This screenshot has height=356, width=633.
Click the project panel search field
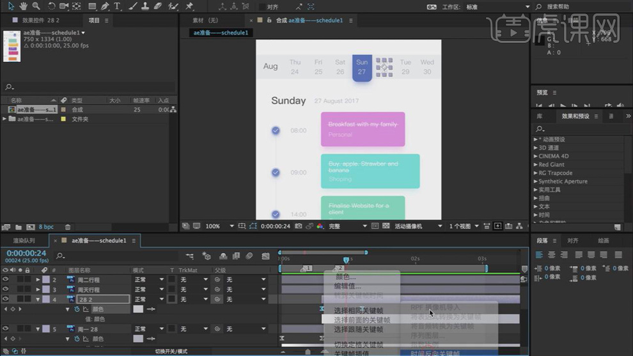89,87
